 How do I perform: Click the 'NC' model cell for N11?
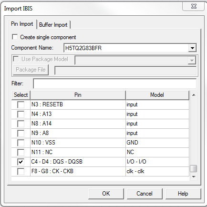tap(157, 152)
